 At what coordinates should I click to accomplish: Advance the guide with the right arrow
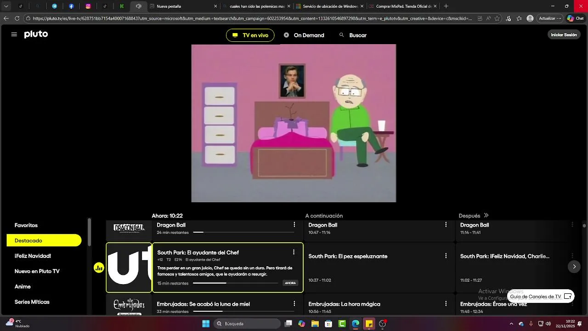pyautogui.click(x=574, y=267)
